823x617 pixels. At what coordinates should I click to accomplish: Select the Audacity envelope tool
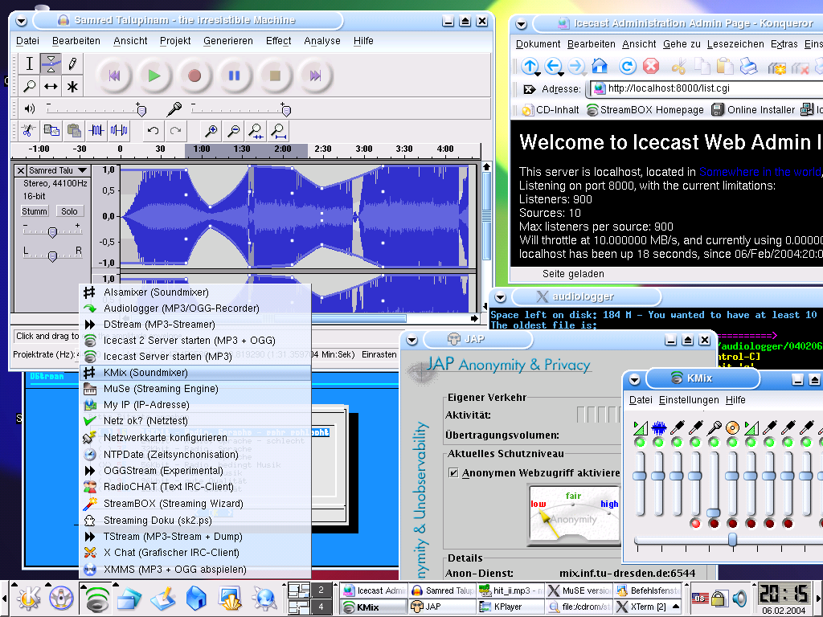(x=51, y=64)
